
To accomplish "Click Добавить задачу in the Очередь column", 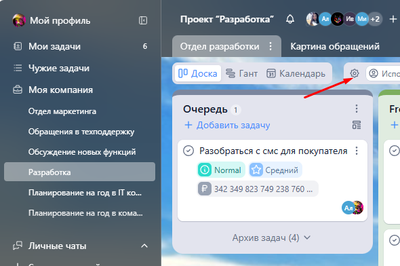I will tap(227, 125).
